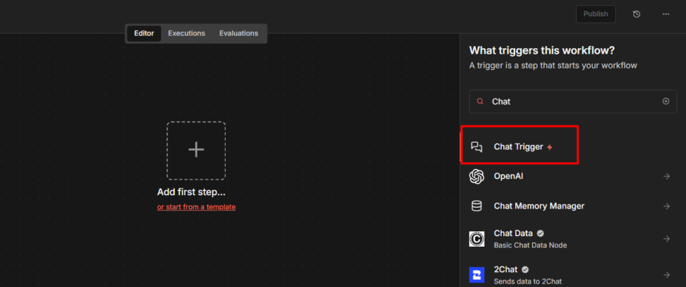The image size is (686, 287).
Task: Select the OpenAI node label
Action: [508, 176]
